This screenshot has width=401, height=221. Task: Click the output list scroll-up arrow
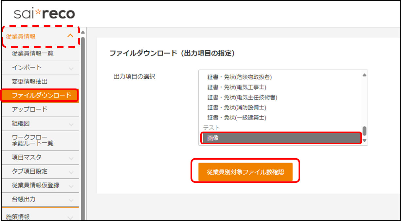(364, 75)
